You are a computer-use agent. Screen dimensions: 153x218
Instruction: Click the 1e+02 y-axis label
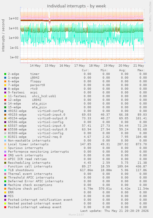coord(14,19)
